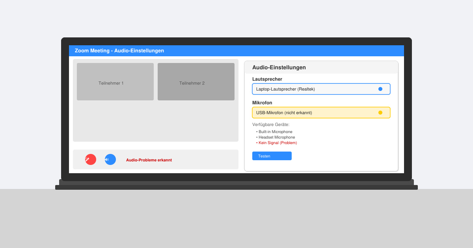Viewport: 473px width, 248px height.
Task: Click the yellow dot in Mikrofon field
Action: (x=380, y=113)
